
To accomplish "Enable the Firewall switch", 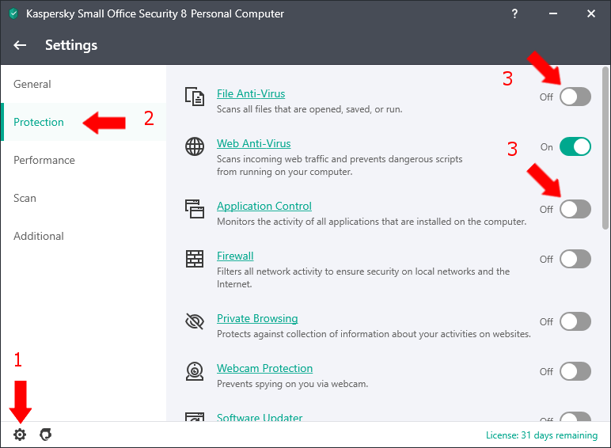I will click(x=575, y=259).
